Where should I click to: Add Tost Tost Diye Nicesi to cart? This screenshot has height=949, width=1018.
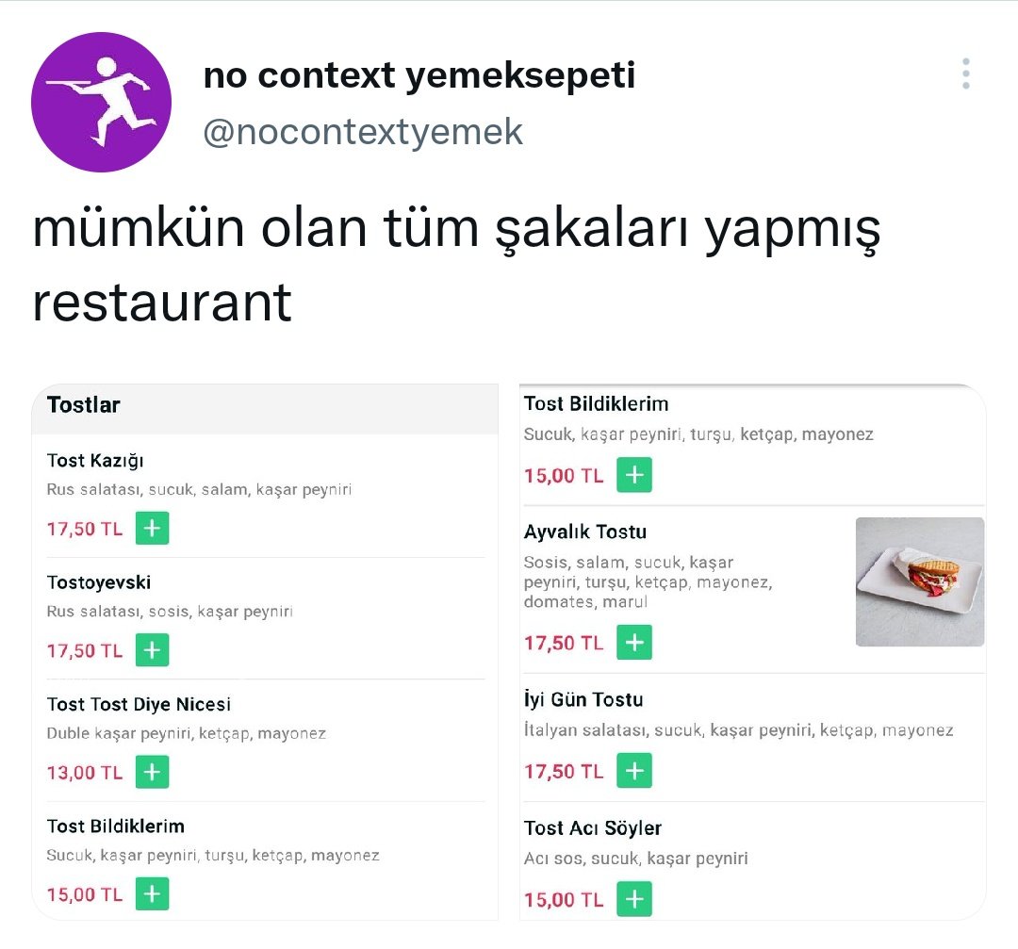click(152, 773)
